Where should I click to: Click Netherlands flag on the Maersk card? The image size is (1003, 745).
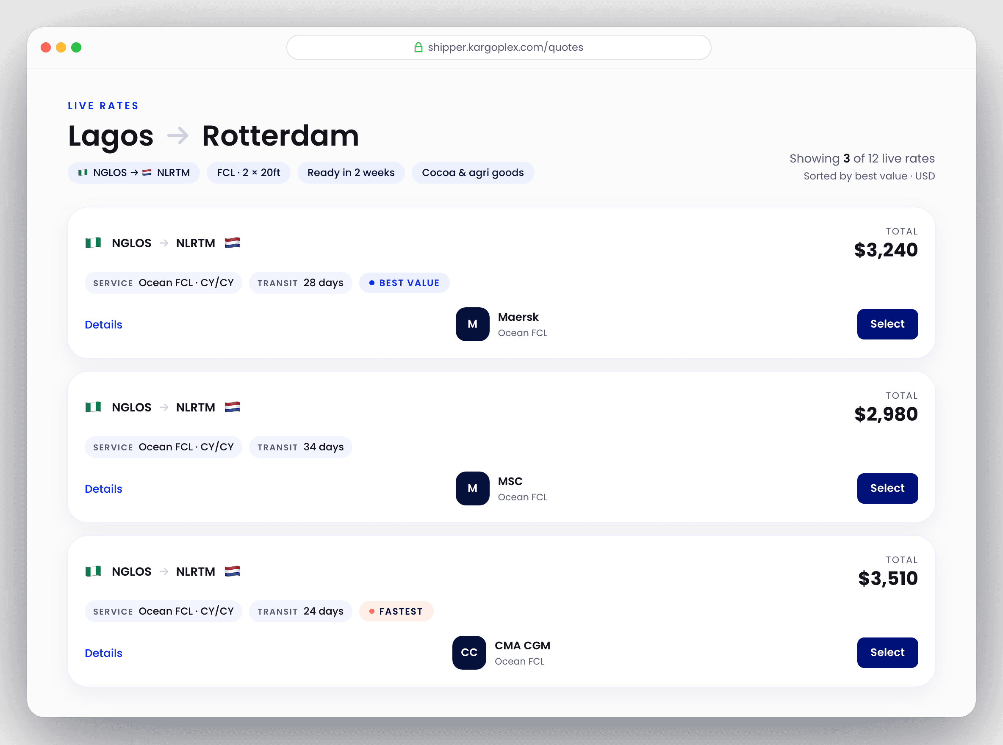tap(233, 243)
